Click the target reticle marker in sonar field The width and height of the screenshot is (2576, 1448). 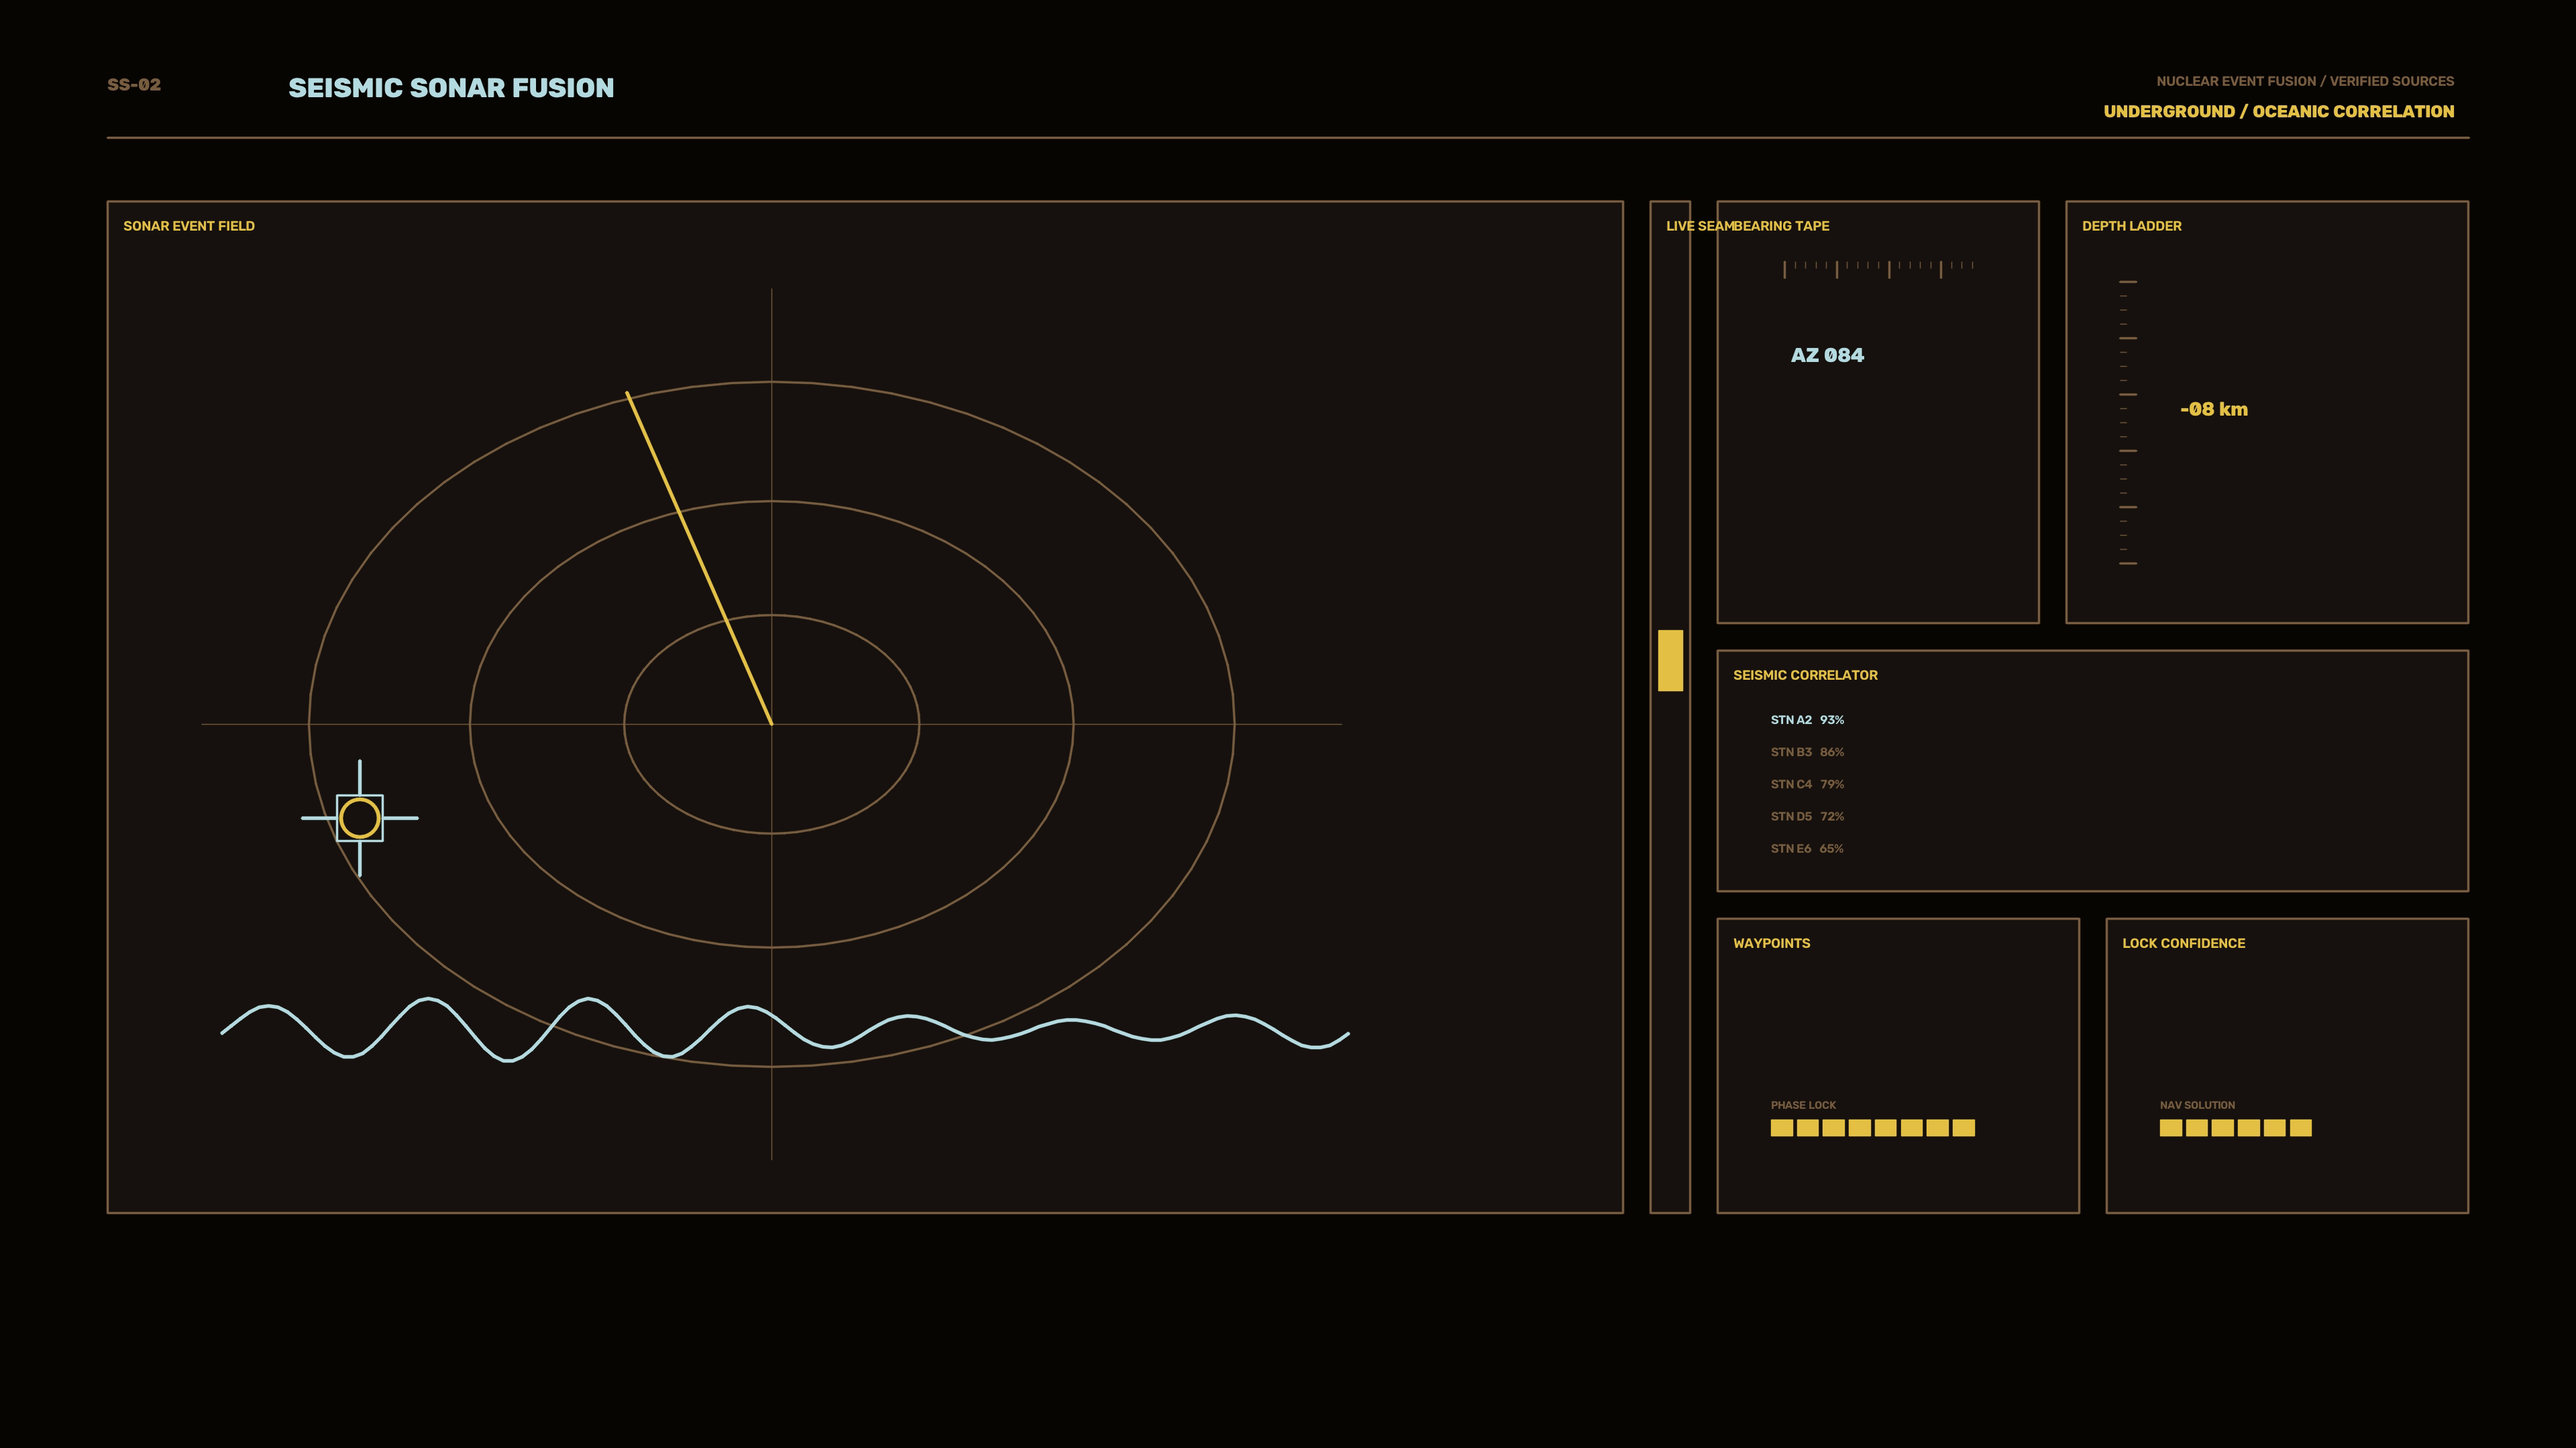[x=360, y=819]
